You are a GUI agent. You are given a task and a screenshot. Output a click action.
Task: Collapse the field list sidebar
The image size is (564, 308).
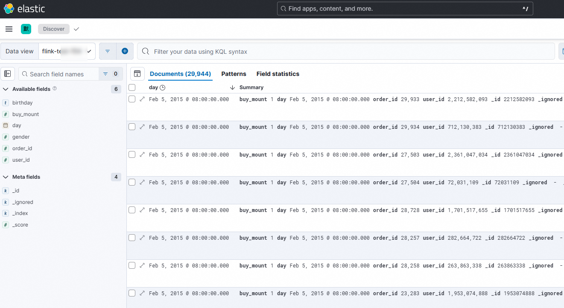[x=8, y=74]
